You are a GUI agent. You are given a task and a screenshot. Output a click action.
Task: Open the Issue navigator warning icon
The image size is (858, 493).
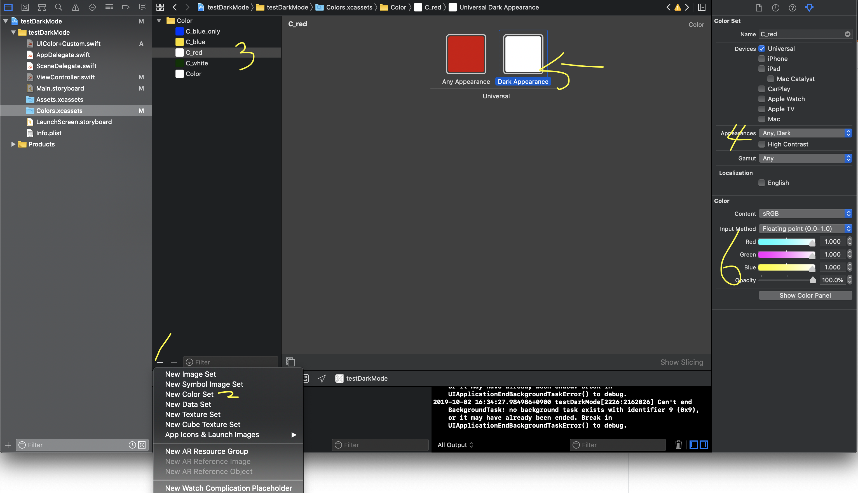(75, 7)
